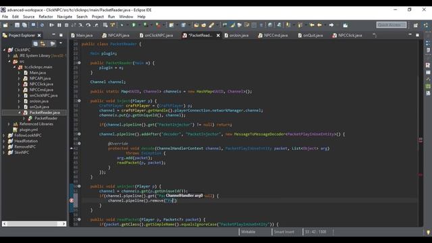Select plugin.yml in the project tree

click(x=28, y=130)
